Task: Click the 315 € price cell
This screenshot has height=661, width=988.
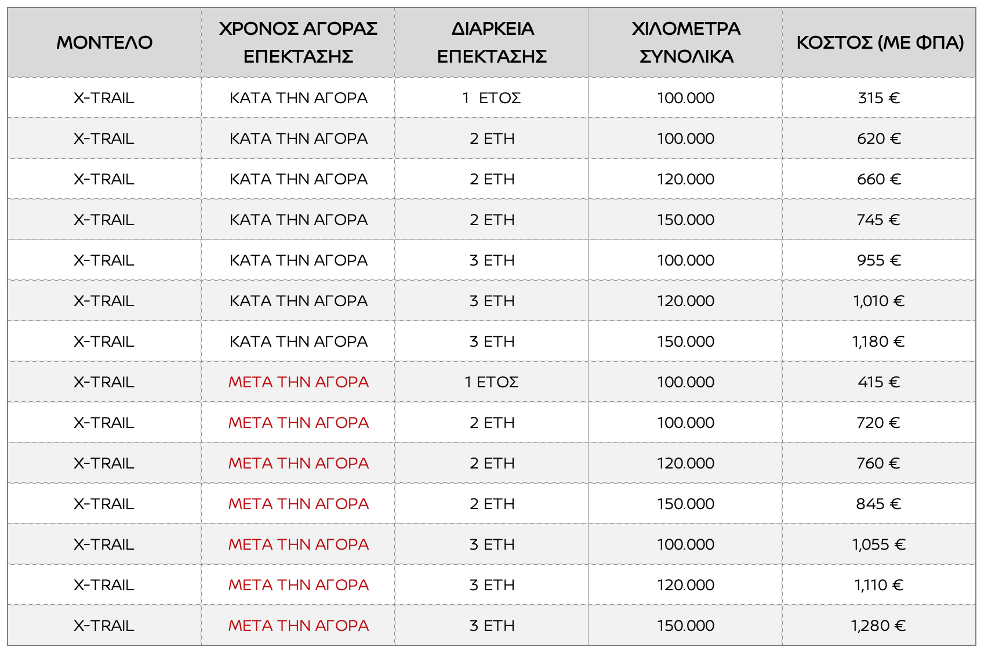Action: pos(878,98)
